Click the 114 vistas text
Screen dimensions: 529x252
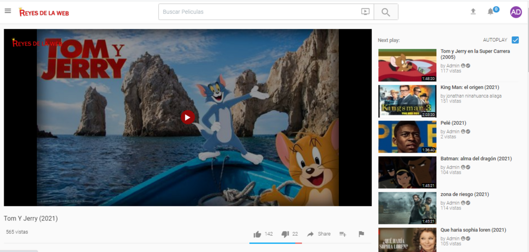click(451, 208)
